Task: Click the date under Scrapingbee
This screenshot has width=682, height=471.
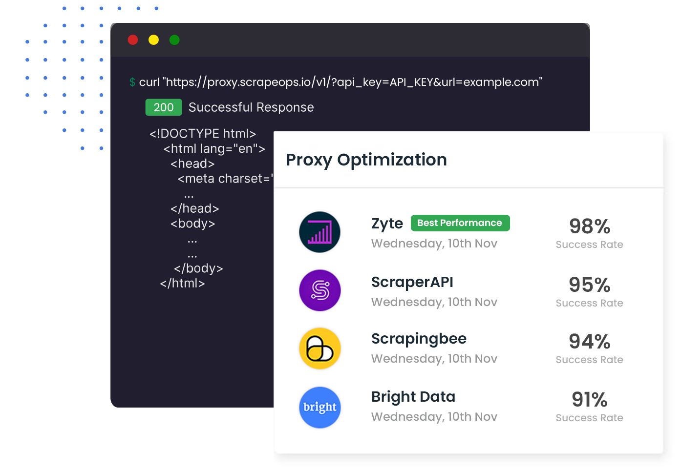Action: 434,359
